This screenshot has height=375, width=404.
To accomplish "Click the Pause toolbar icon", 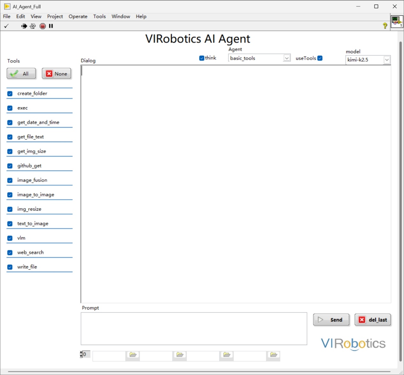I will pyautogui.click(x=51, y=26).
